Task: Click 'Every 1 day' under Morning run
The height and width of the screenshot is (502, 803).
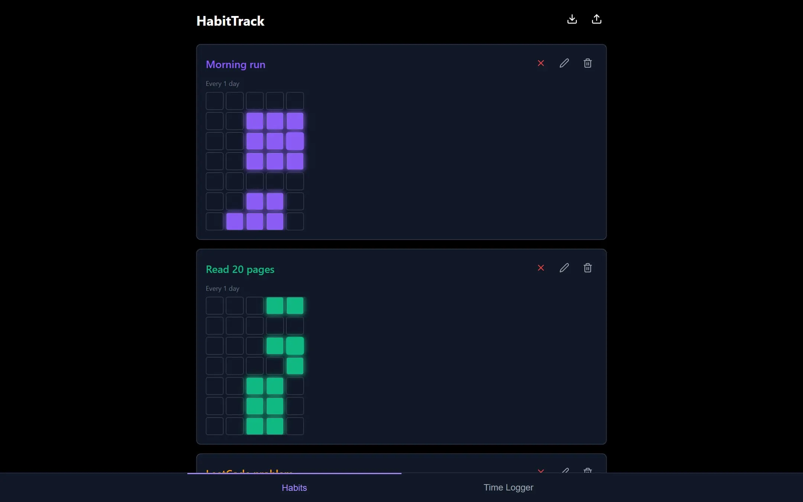Action: [222, 84]
